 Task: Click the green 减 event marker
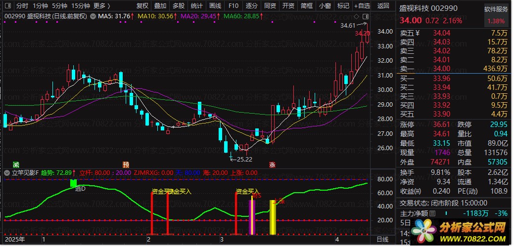(16, 165)
